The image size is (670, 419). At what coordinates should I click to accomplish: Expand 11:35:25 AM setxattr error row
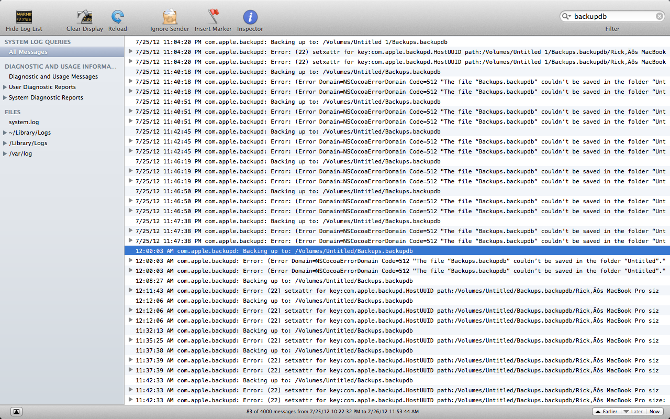(130, 340)
